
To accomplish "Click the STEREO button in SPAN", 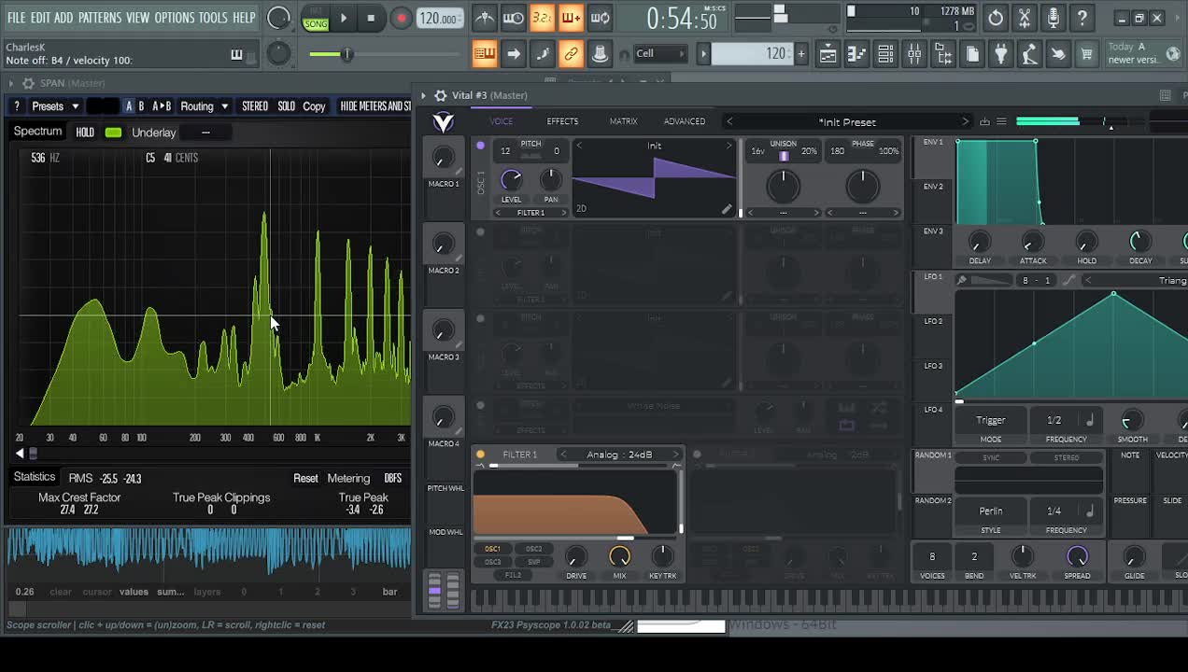I will [255, 106].
